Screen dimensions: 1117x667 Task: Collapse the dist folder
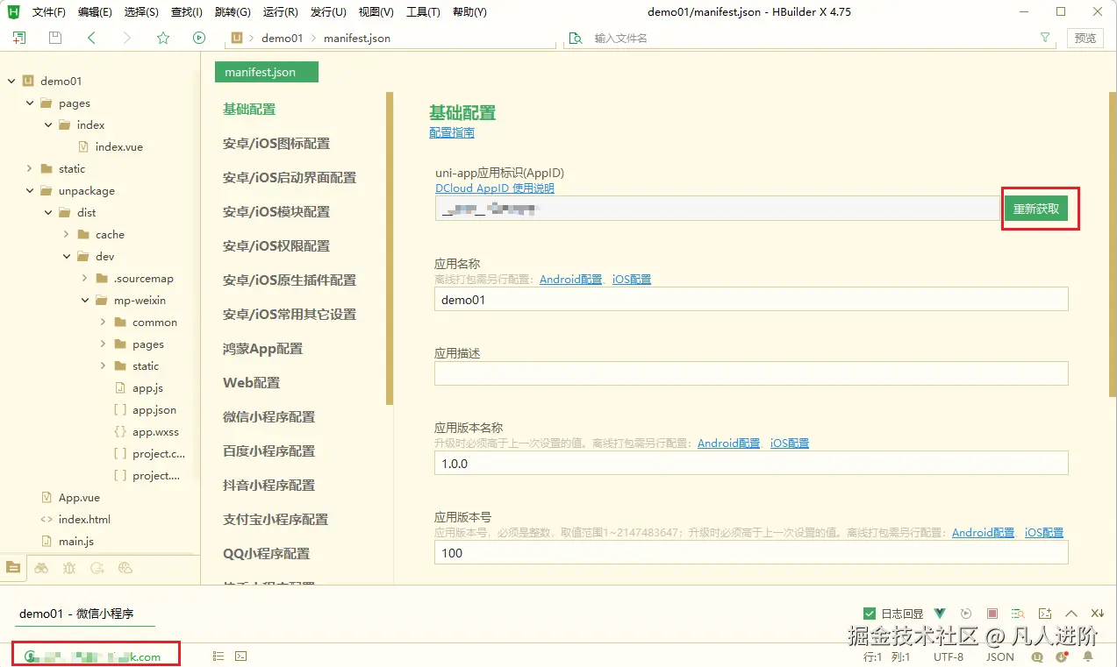tap(48, 212)
